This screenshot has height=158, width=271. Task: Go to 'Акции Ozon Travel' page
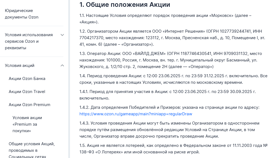[27, 92]
